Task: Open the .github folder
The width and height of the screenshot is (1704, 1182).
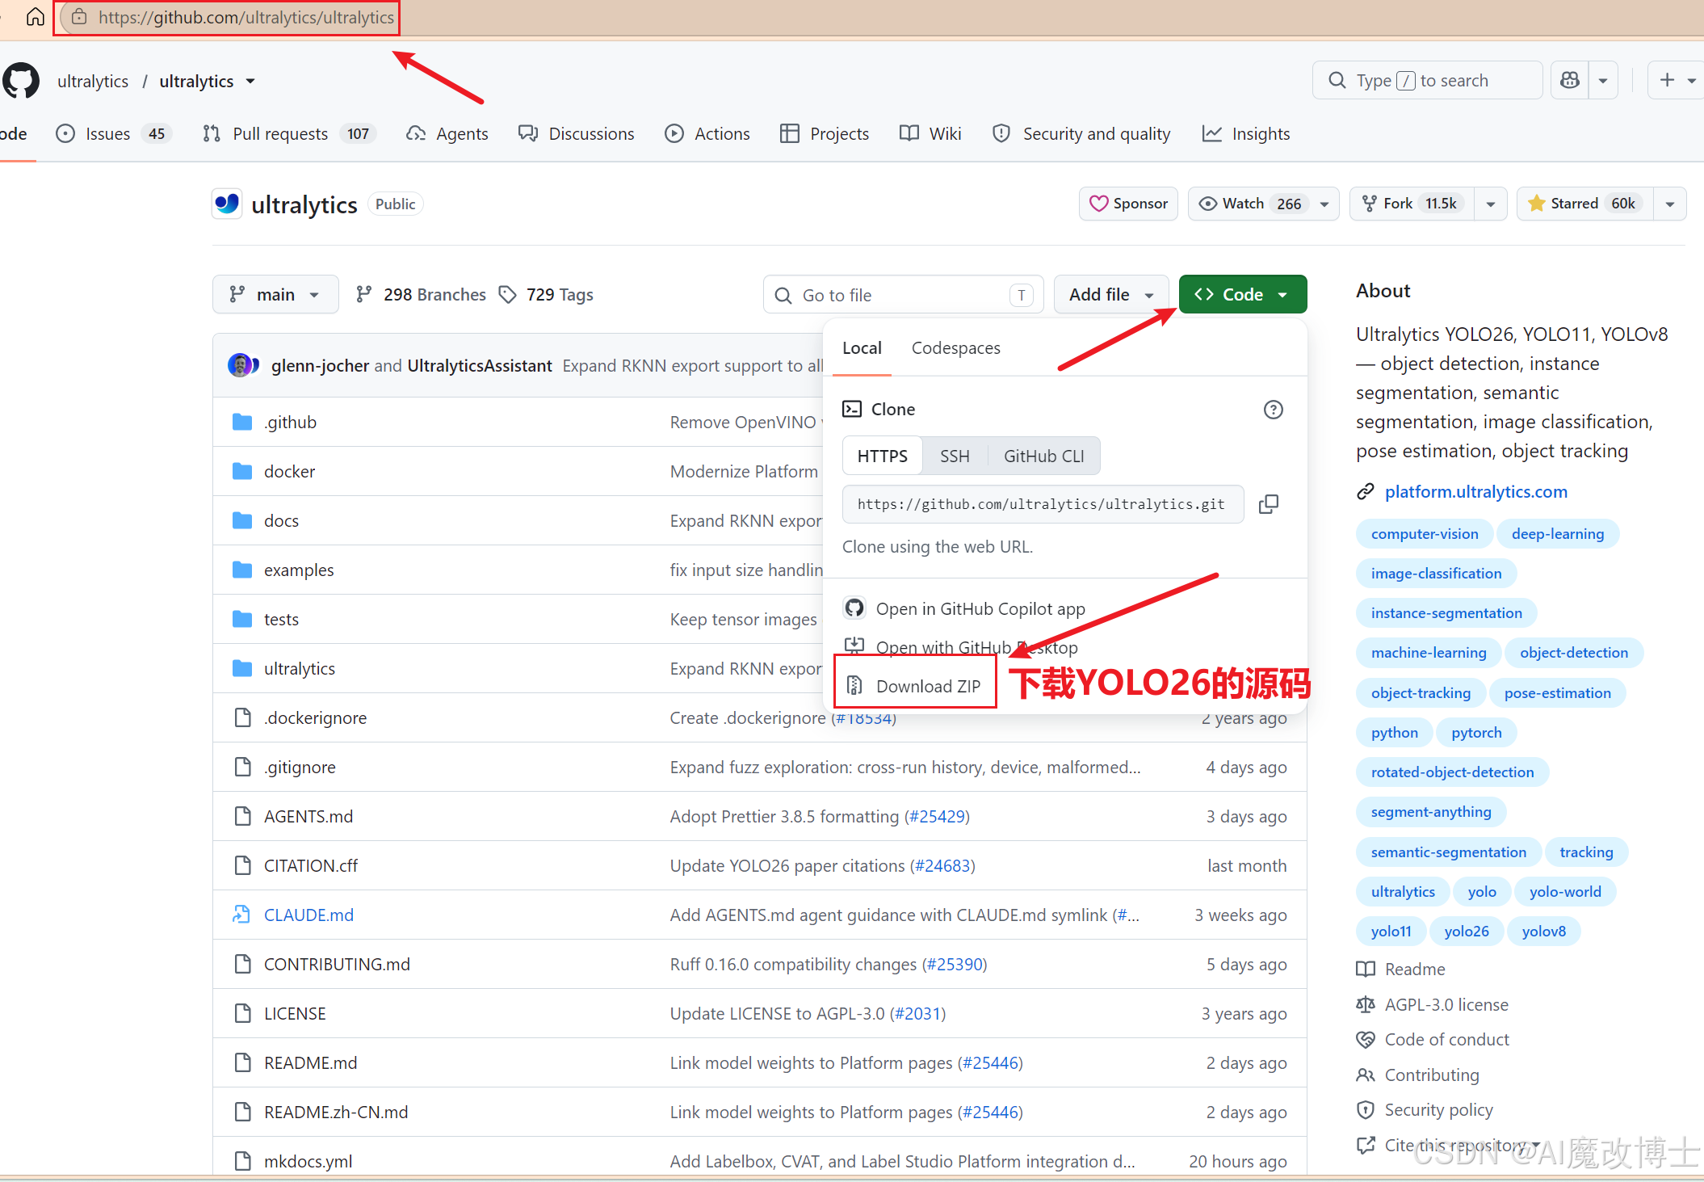Action: [290, 423]
